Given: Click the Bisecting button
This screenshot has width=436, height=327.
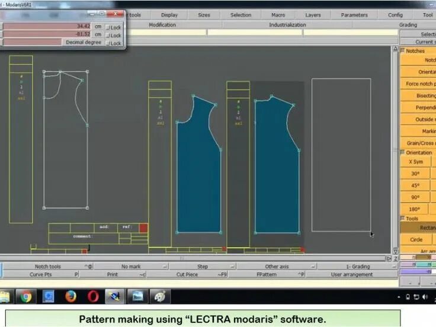Looking at the screenshot, I should point(418,95).
